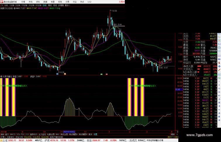The image size is (221, 142).
Task: Open the 市场 menu
Action: [x=30, y=2]
